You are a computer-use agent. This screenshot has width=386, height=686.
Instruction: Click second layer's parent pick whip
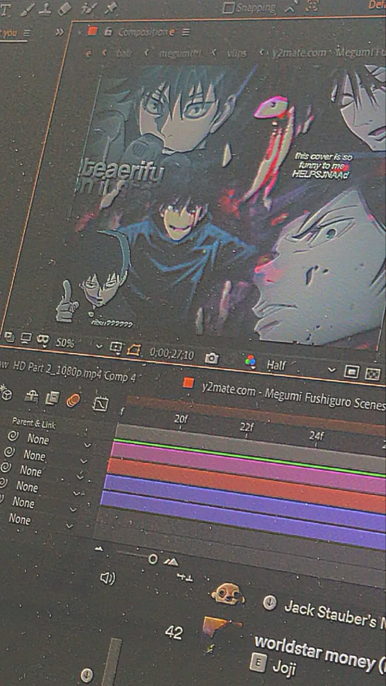[x=8, y=452]
